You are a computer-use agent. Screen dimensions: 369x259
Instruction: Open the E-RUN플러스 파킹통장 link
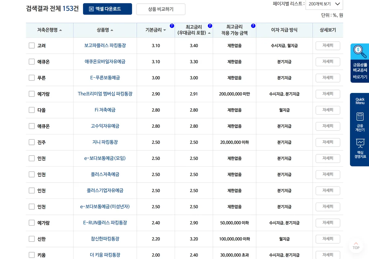click(105, 223)
